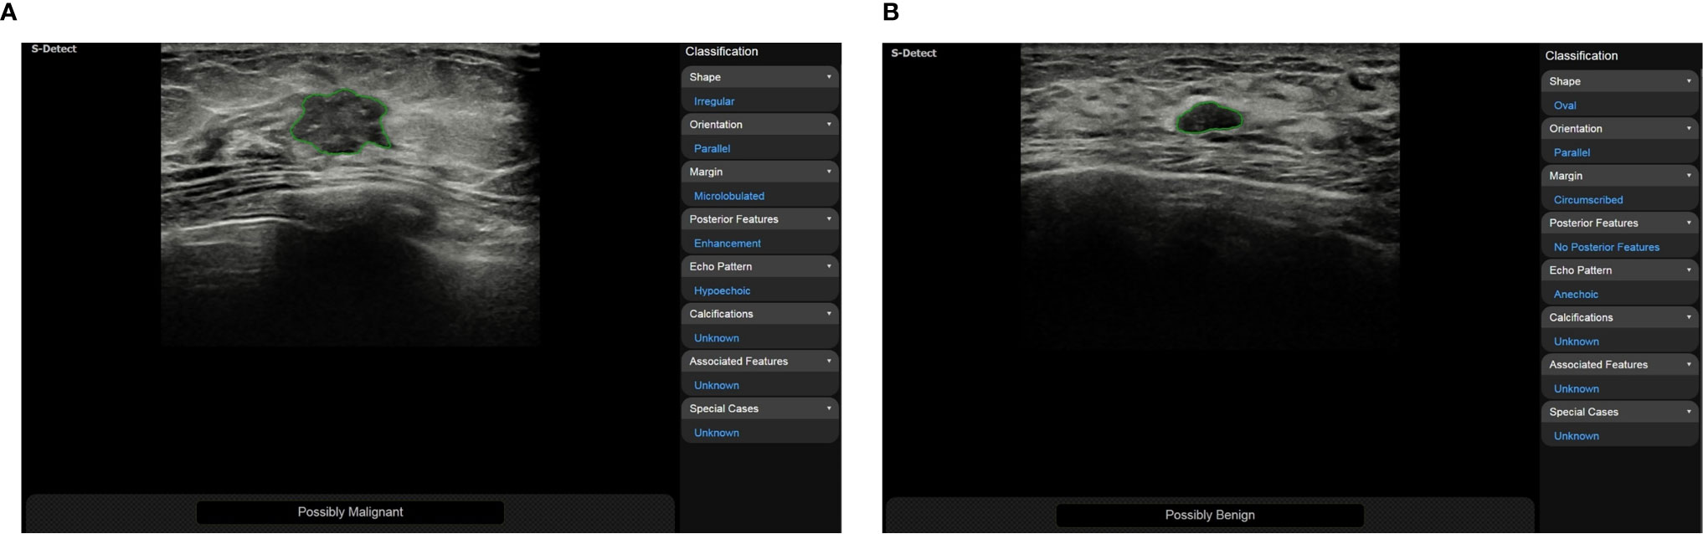
Task: Open Echo Pattern dropdown in panel B
Action: point(1619,270)
